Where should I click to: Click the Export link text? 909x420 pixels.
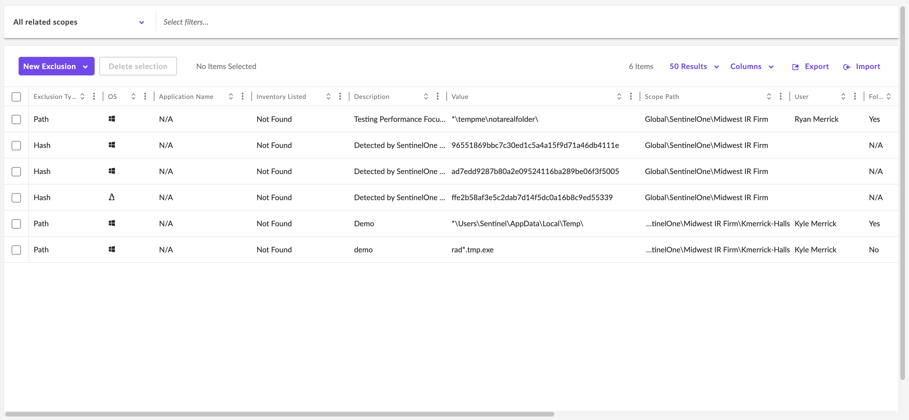tap(816, 66)
